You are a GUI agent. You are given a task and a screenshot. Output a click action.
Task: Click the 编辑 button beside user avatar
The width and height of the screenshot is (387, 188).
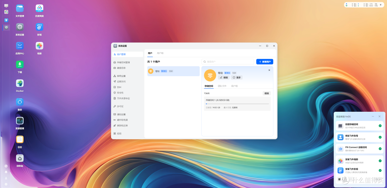[224, 77]
